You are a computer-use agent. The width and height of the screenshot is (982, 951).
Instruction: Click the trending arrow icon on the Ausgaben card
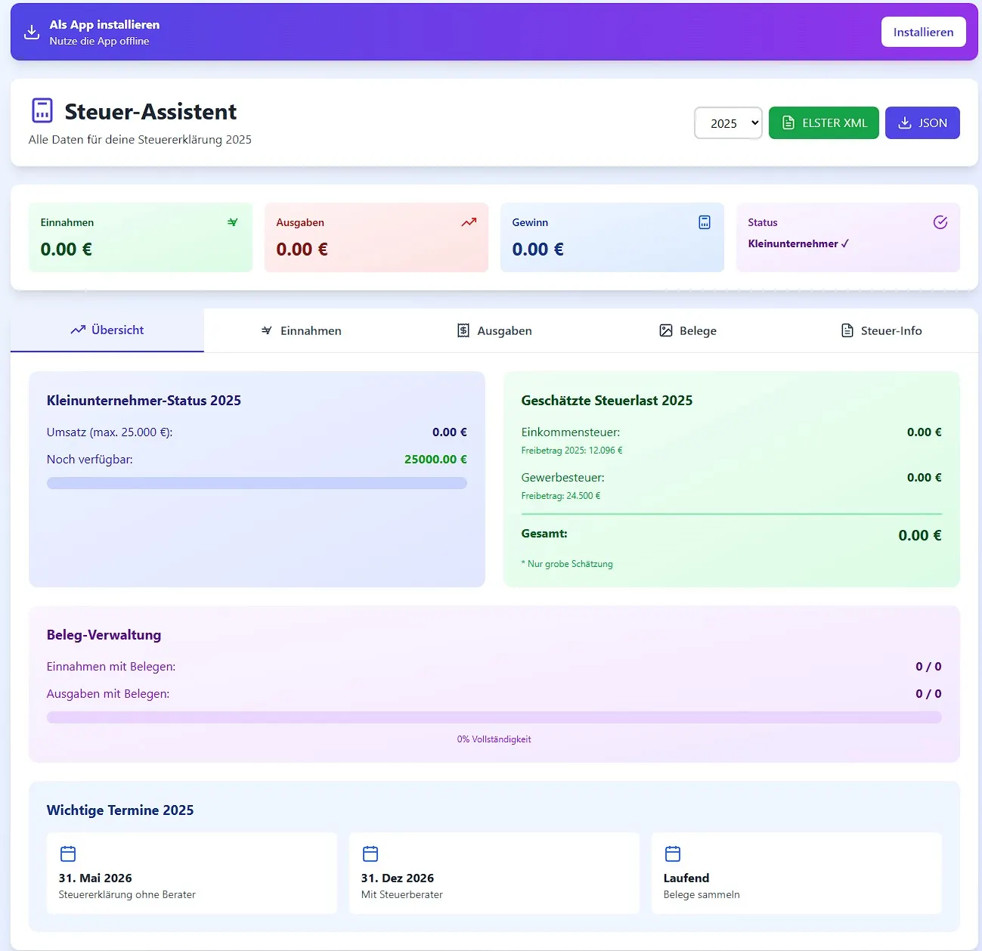tap(468, 222)
